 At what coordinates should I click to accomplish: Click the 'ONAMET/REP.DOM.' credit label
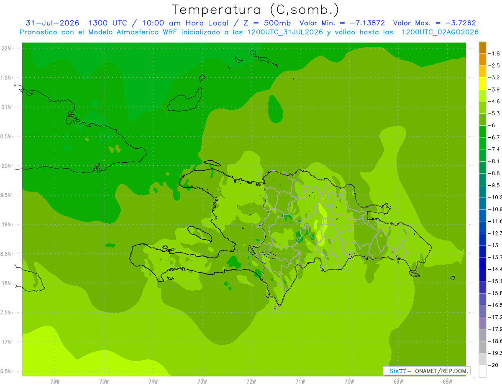[x=441, y=371]
